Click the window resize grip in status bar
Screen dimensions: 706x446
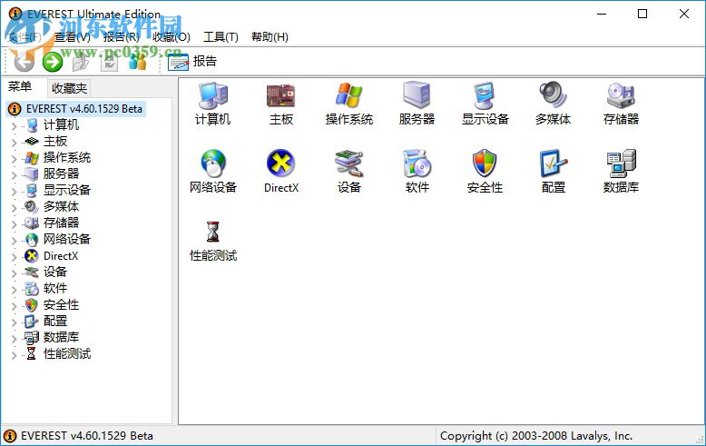click(x=700, y=439)
